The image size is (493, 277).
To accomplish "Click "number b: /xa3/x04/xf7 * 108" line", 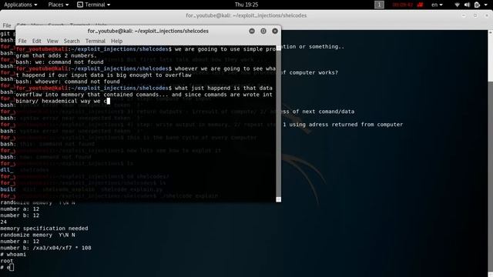I will pyautogui.click(x=45, y=248).
